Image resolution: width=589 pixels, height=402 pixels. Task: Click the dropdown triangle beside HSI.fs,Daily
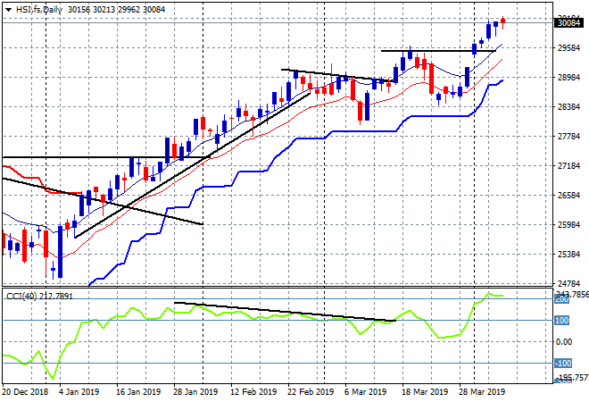pos(7,9)
